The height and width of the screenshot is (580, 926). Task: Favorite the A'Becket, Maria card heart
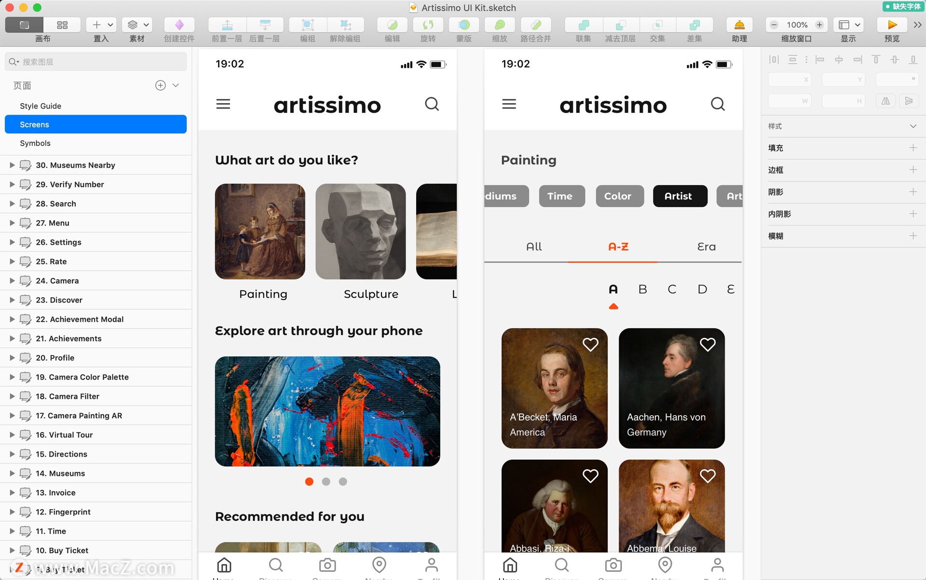pyautogui.click(x=590, y=344)
